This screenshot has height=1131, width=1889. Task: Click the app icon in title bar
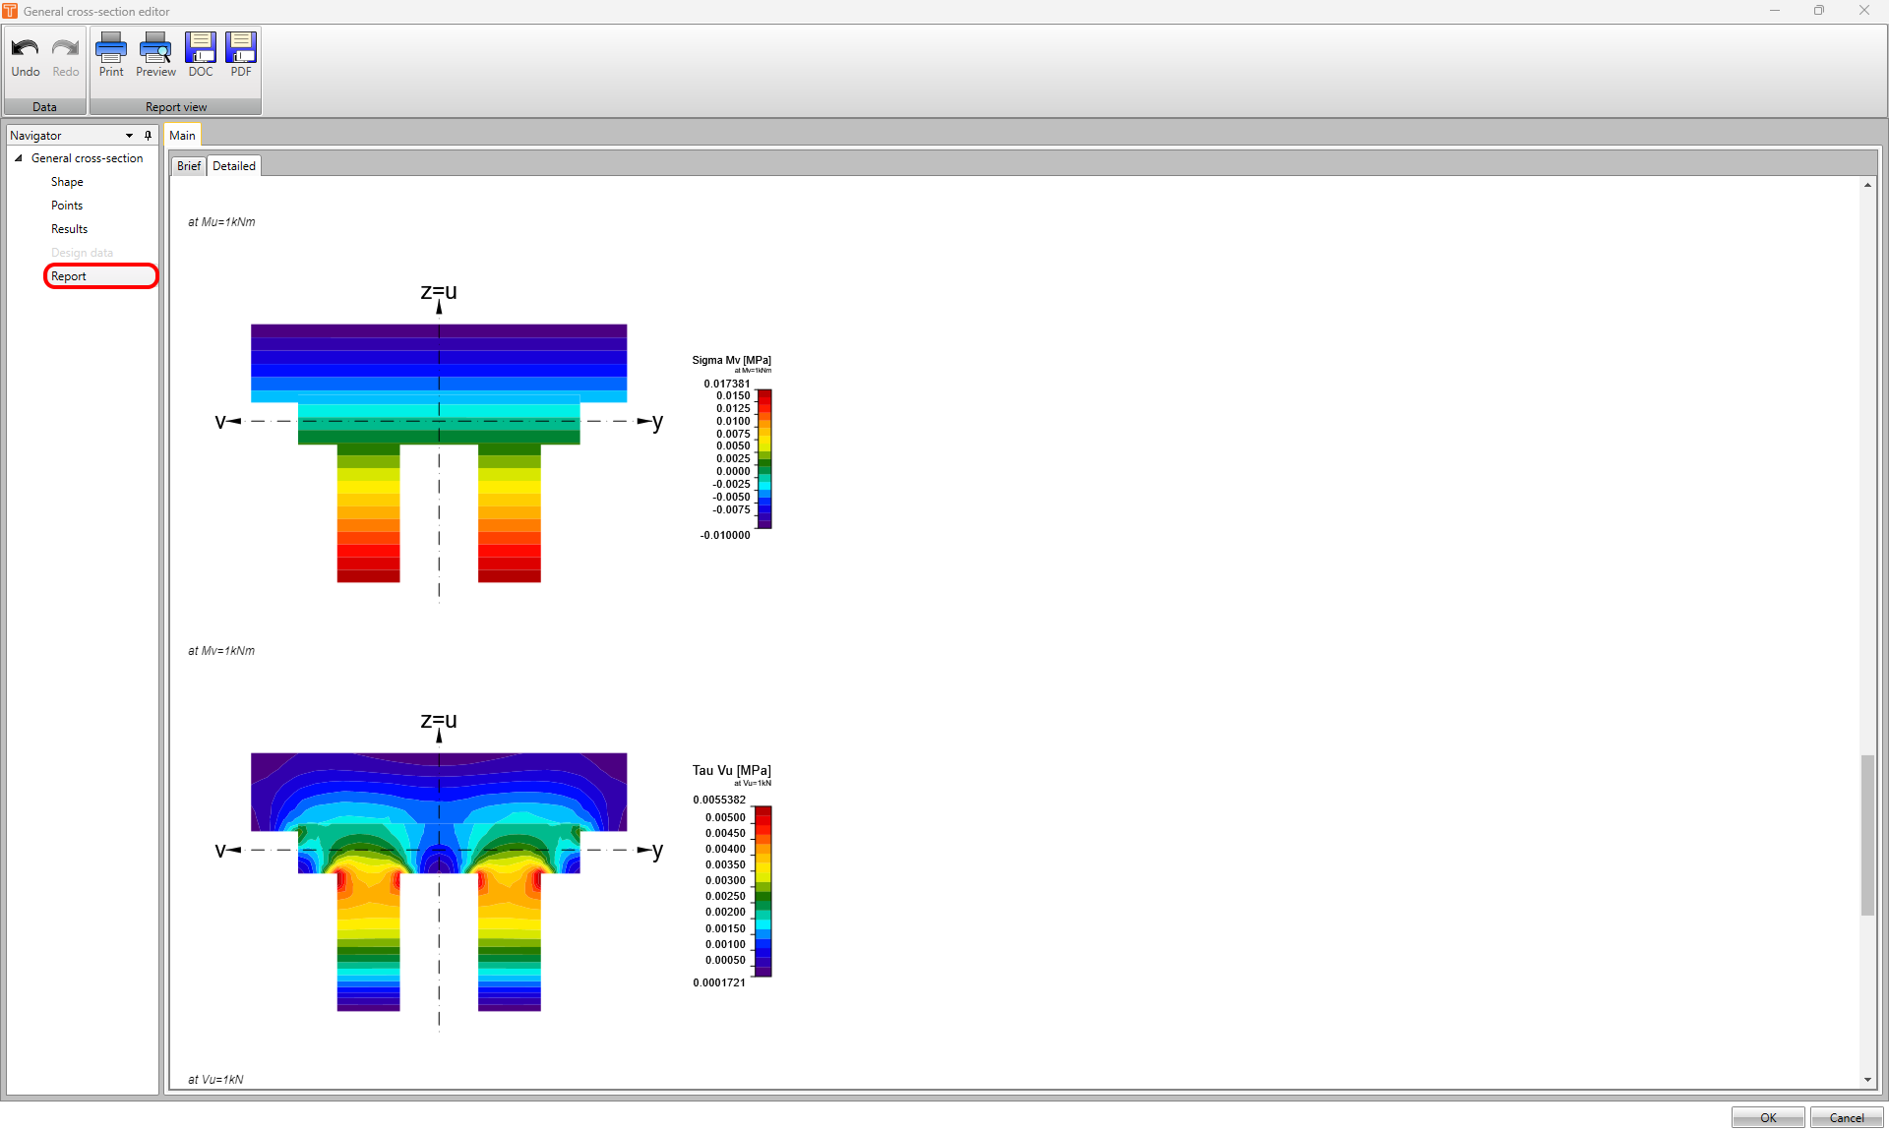click(x=10, y=11)
